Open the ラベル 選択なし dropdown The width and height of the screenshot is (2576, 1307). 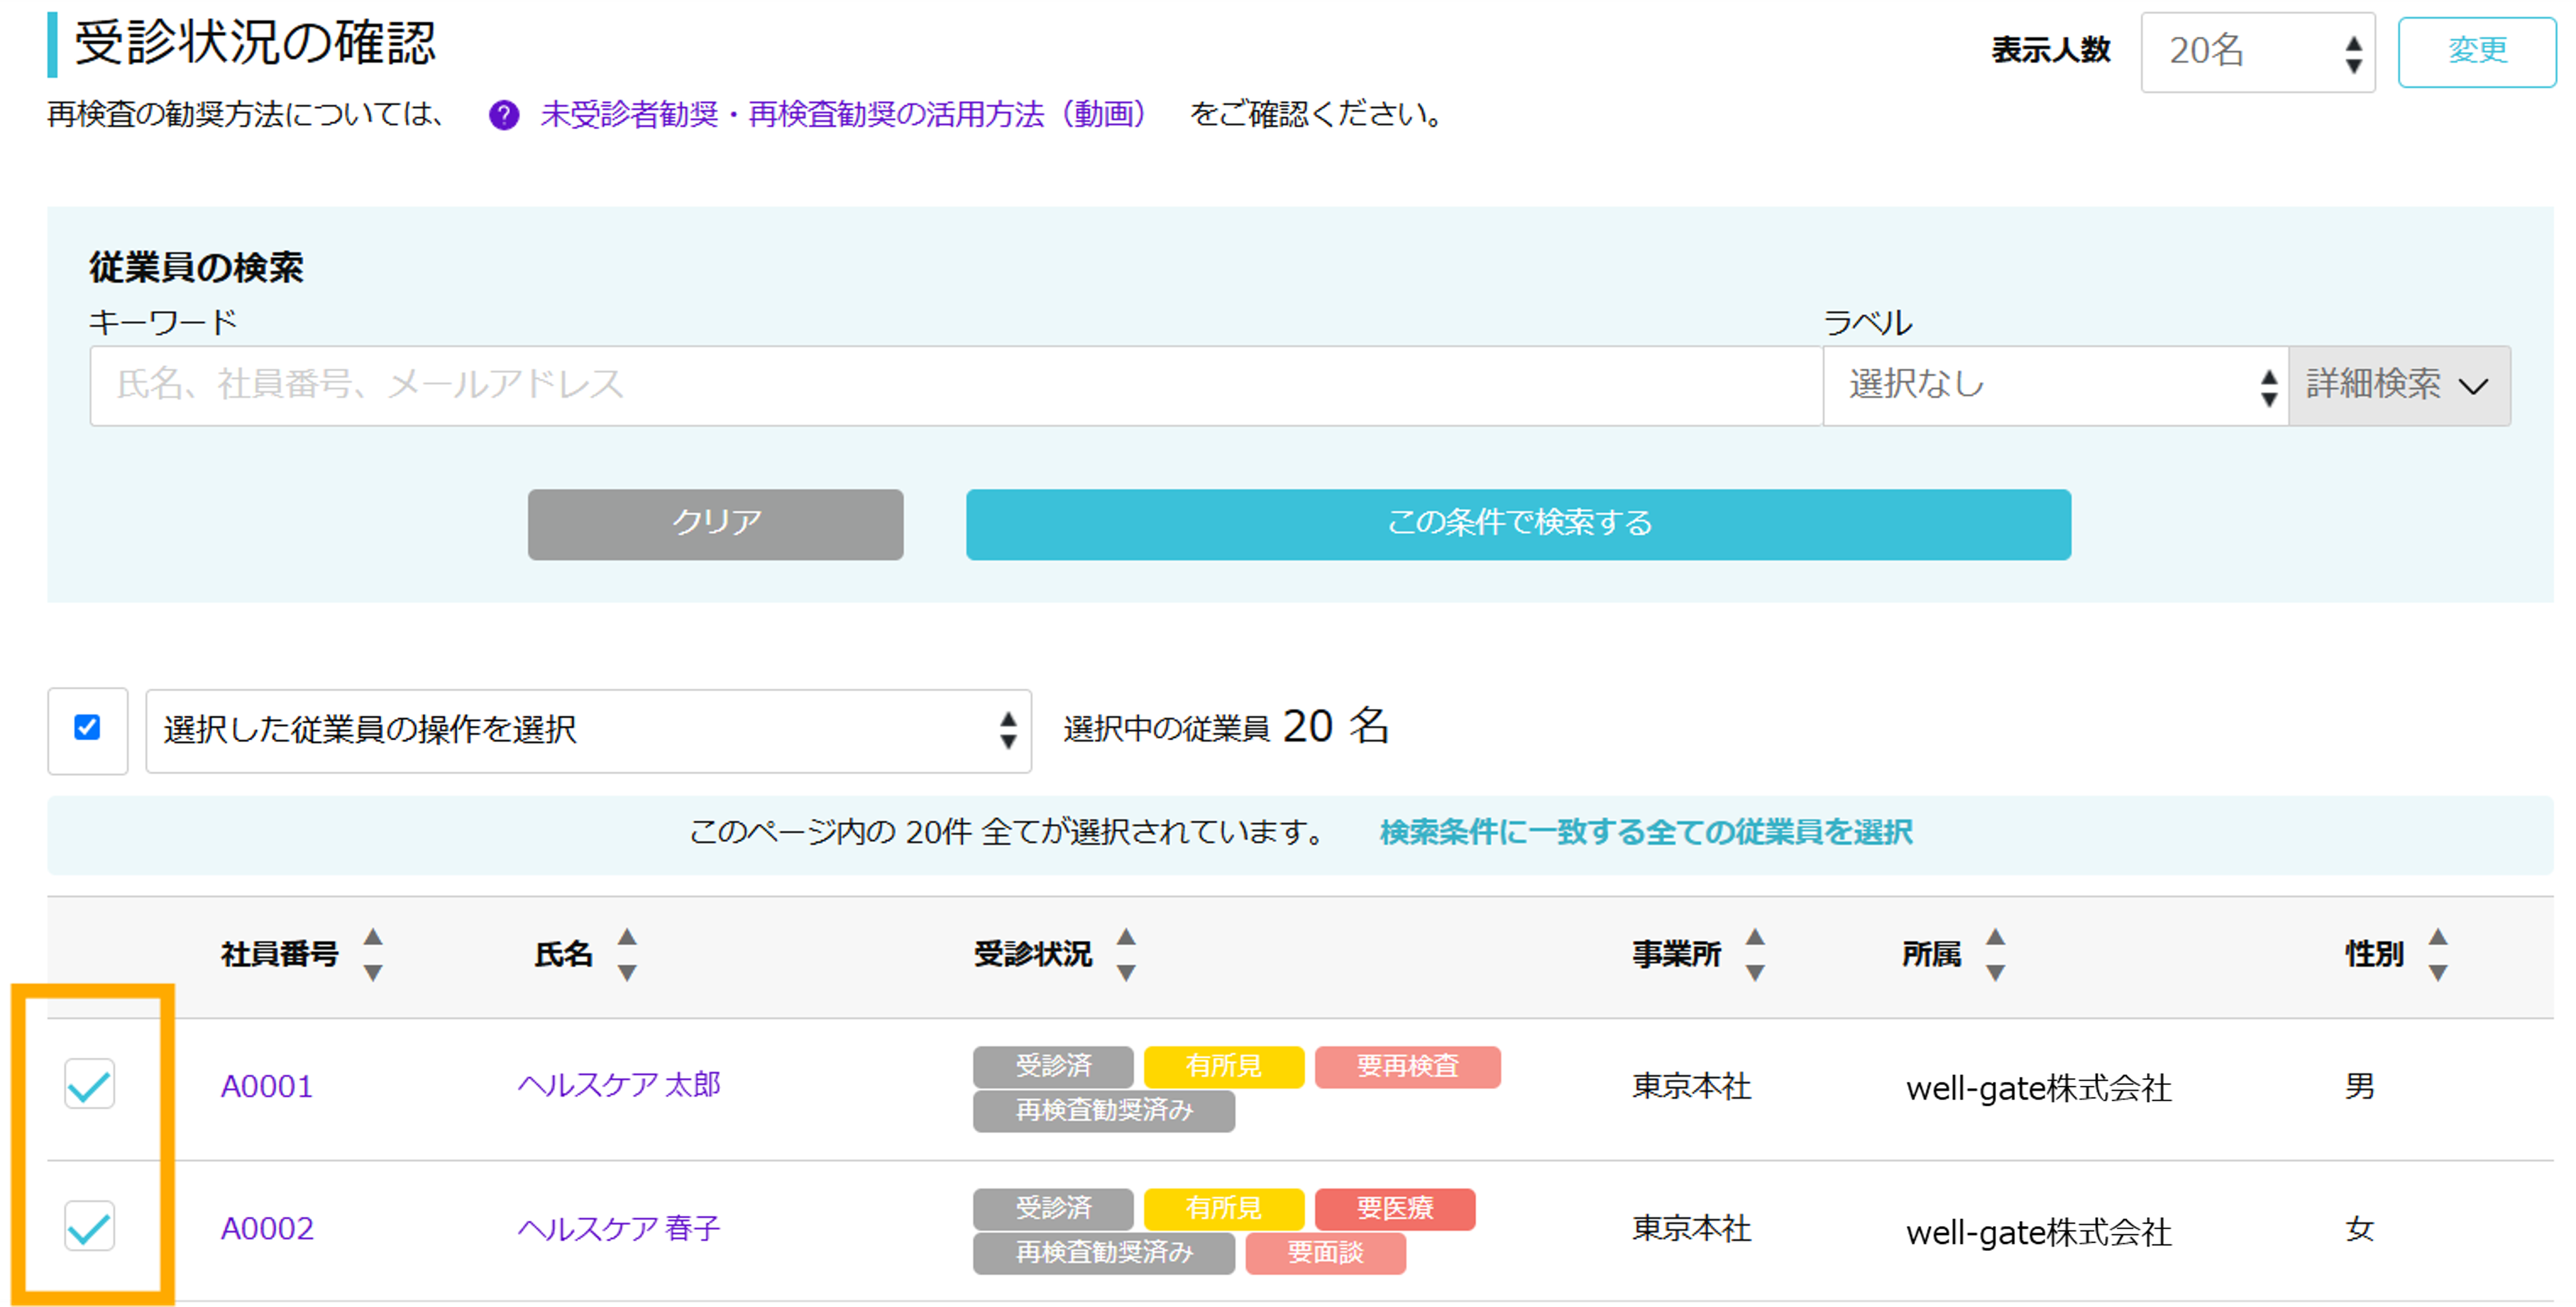pos(2055,385)
